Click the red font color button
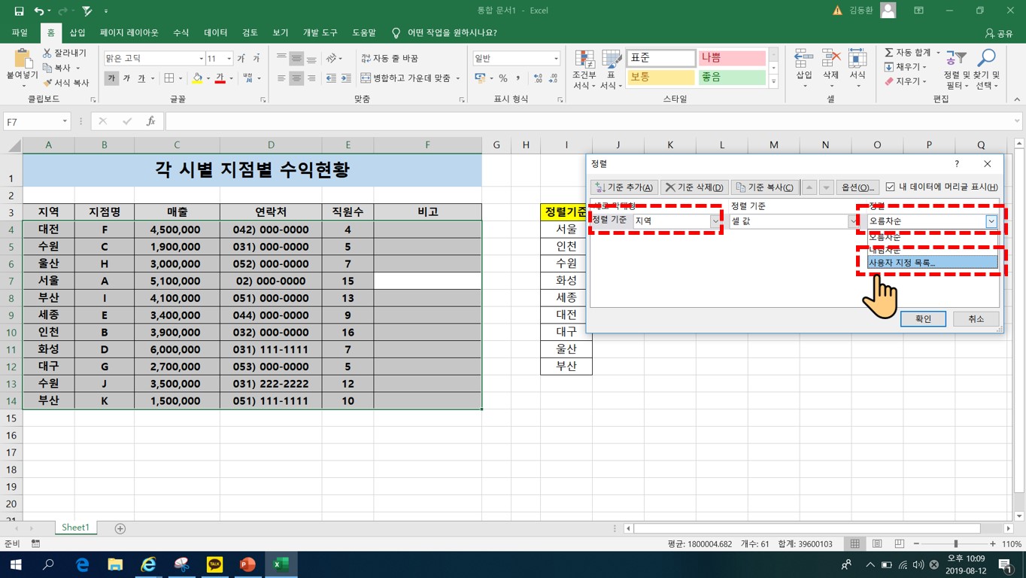Screen dimensions: 1026x578 click(x=220, y=78)
